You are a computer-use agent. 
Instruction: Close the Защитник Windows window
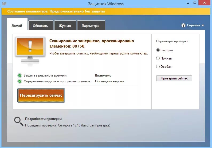pyautogui.click(x=205, y=3)
